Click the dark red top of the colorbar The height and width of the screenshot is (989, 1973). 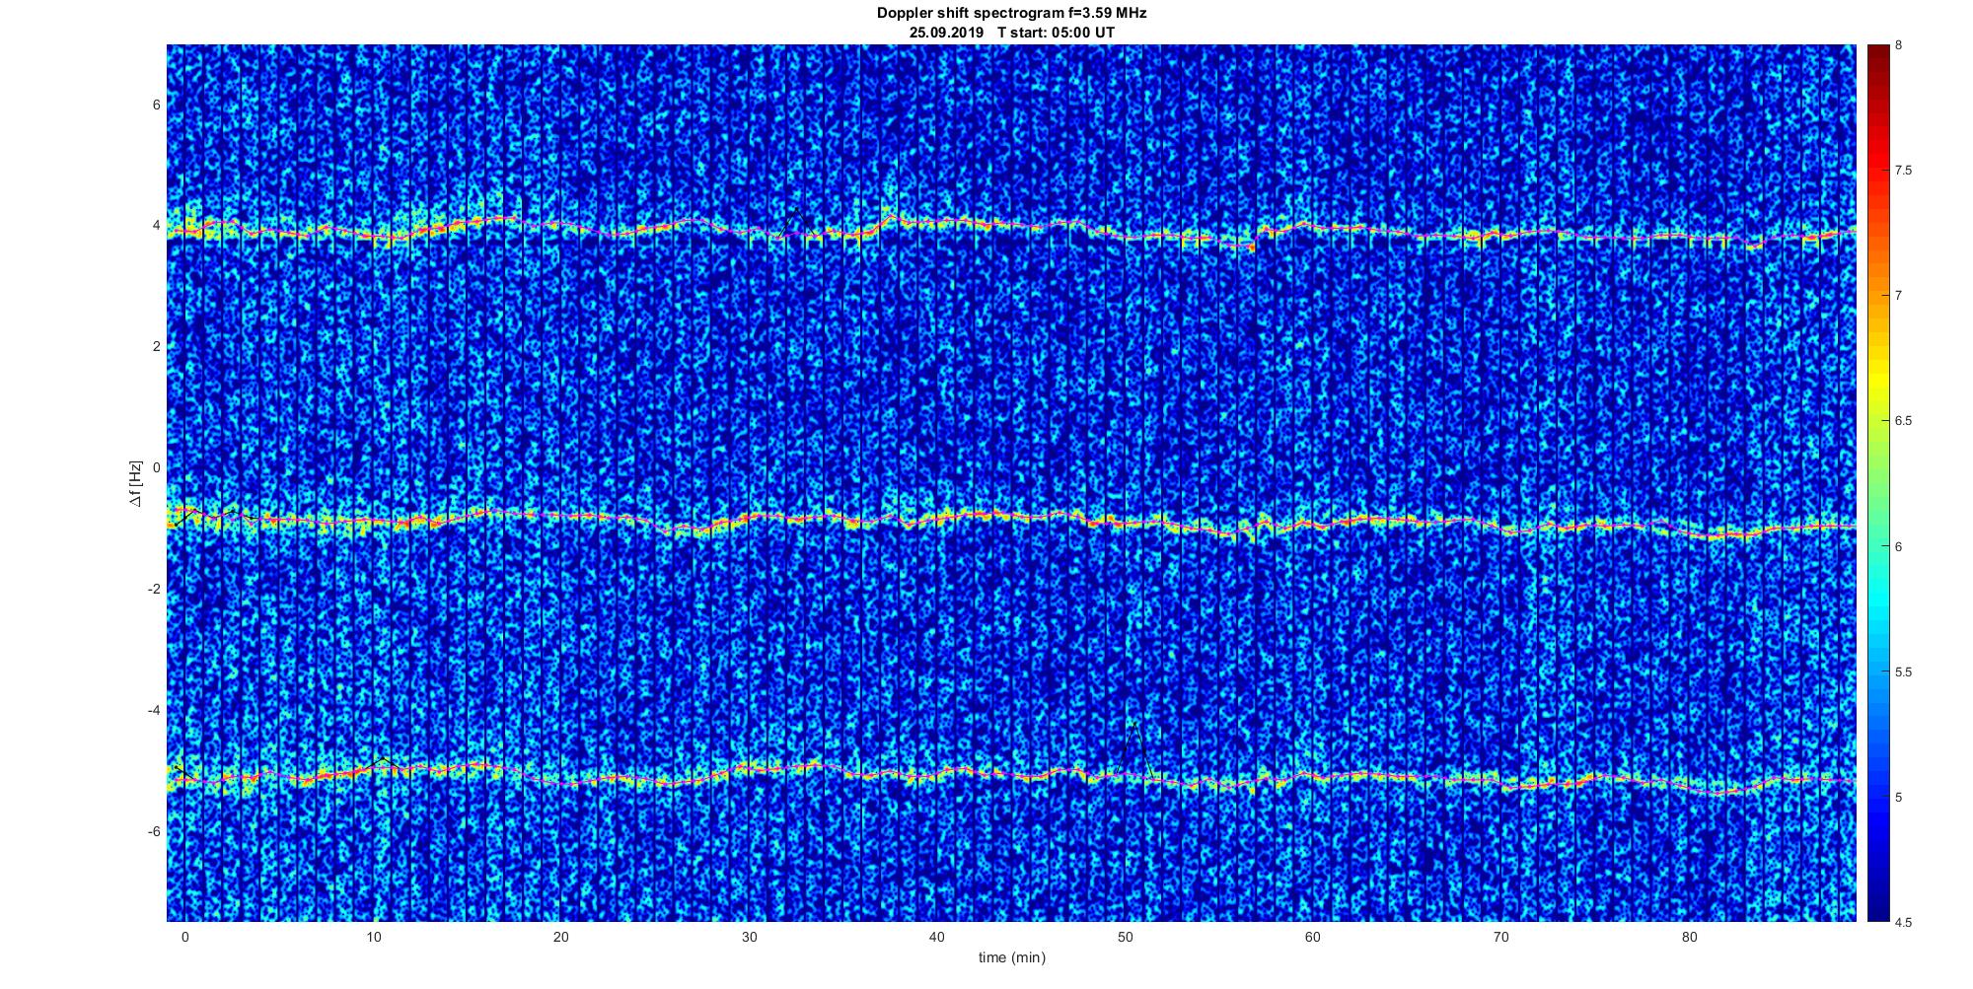(x=1878, y=59)
